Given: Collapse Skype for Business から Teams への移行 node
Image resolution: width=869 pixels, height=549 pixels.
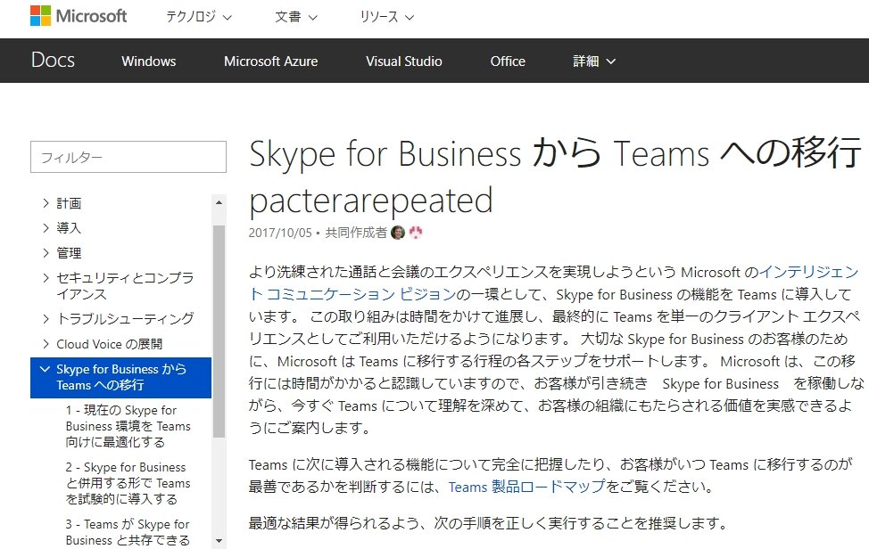Looking at the screenshot, I should tap(46, 369).
